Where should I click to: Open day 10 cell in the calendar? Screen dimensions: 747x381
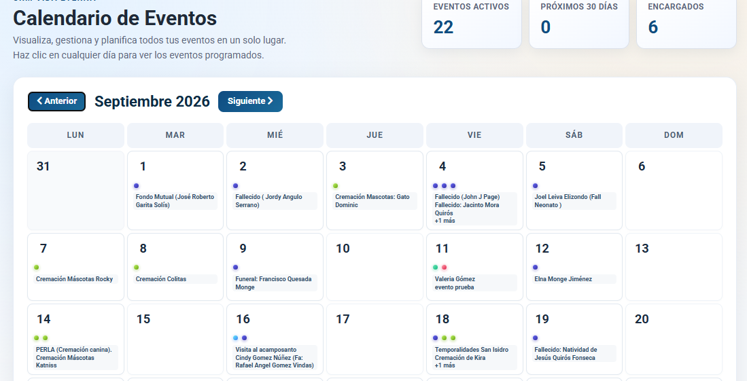tap(375, 267)
